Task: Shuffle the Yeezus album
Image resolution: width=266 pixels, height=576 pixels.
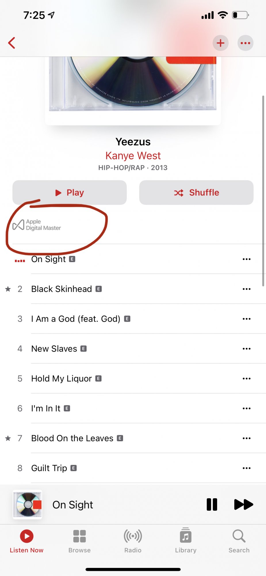Action: pos(196,193)
